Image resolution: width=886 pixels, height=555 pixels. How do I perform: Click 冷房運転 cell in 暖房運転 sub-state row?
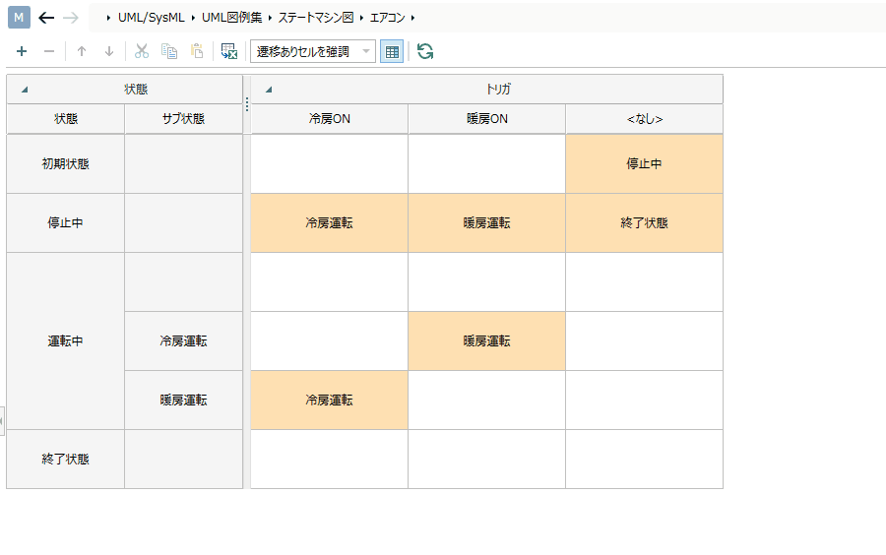pos(330,401)
